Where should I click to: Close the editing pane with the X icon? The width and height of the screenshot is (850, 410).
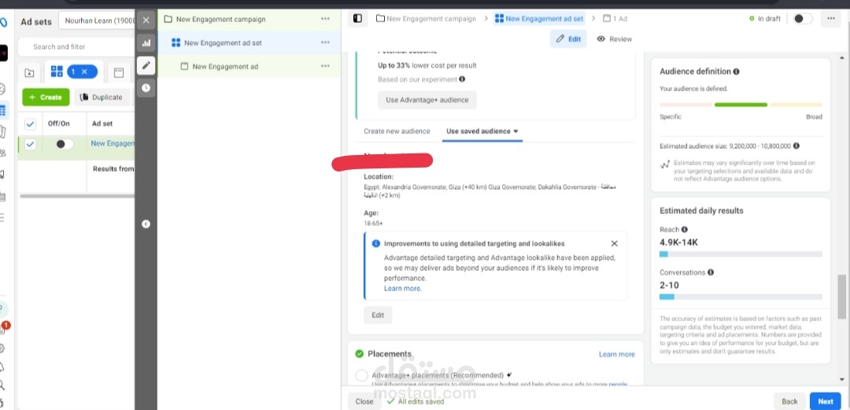(146, 20)
